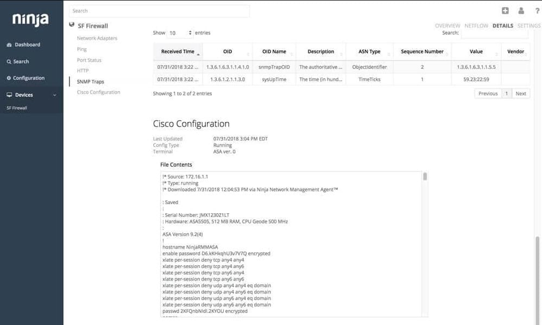Click the Devices monitor icon
Image resolution: width=542 pixels, height=325 pixels.
pyautogui.click(x=9, y=94)
